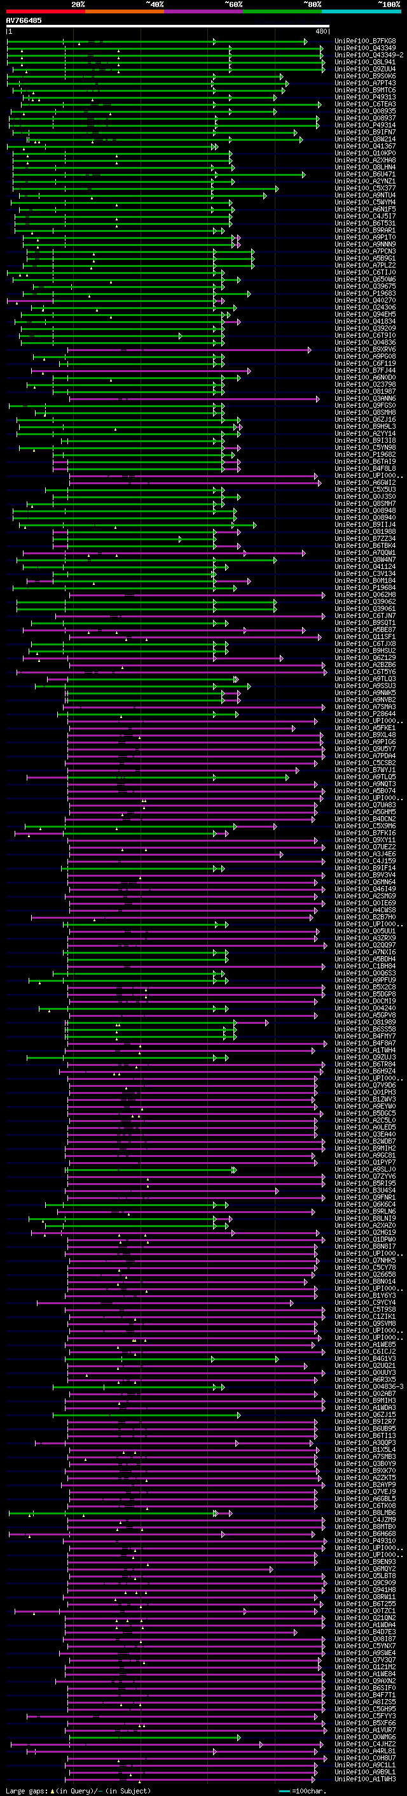Select label UniRef100_Q650W6
Viewport: 407px width, 1796px height.
[365, 279]
